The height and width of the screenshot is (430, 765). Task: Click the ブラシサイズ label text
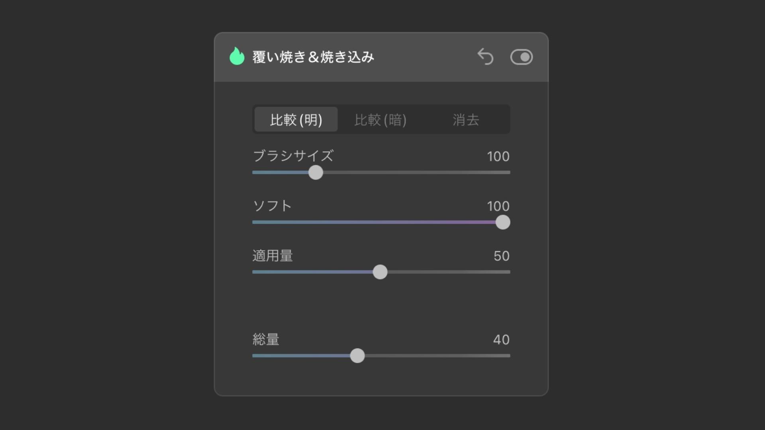[293, 156]
